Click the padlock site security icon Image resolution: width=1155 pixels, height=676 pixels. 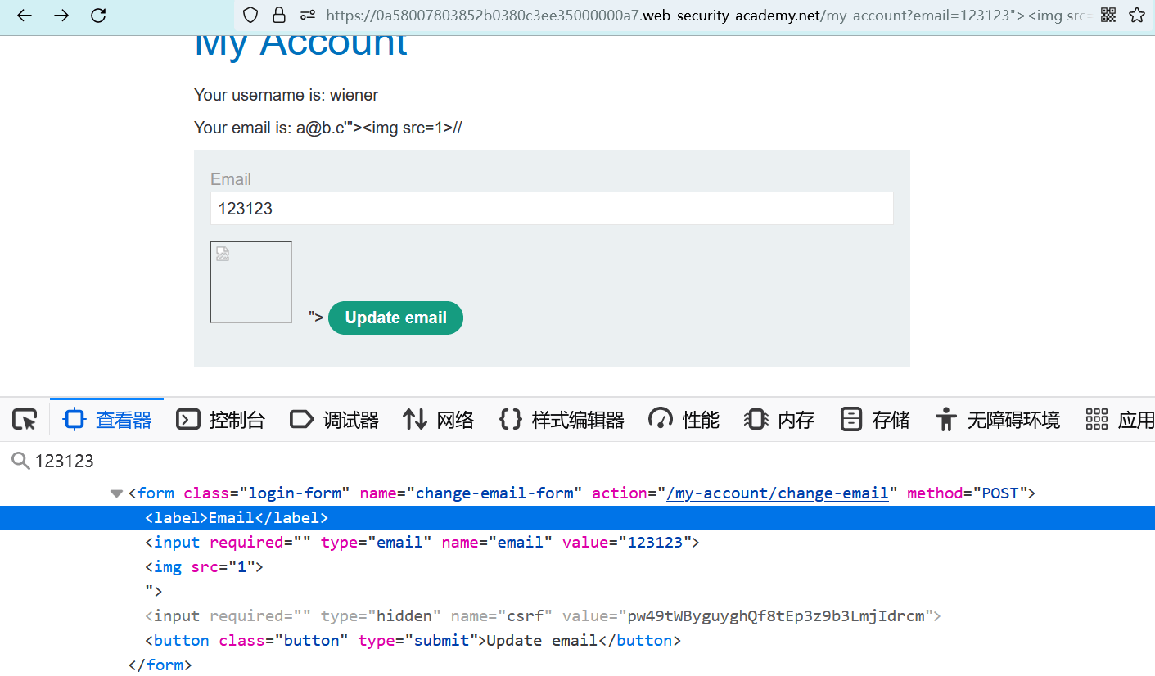point(279,15)
